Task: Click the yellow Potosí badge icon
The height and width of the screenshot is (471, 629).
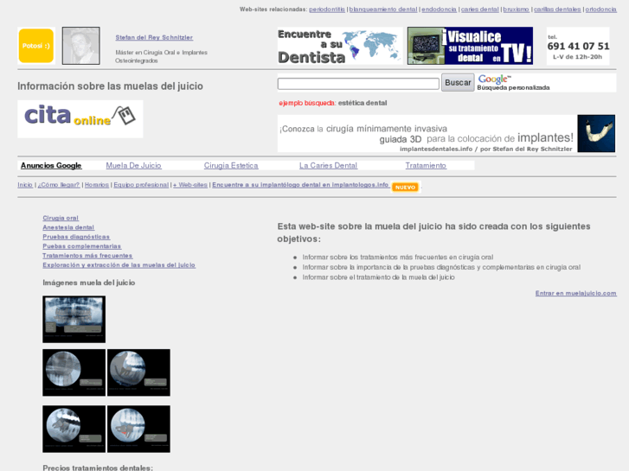Action: click(x=36, y=46)
